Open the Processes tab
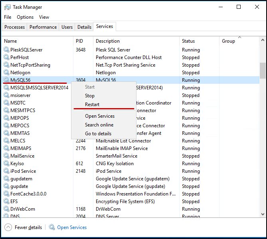Screen dimensions: 267x239 [x=15, y=27]
